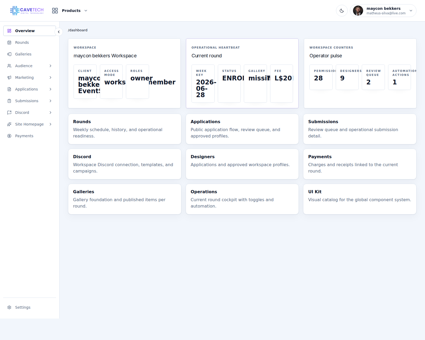Open the maycon bekkers account dropdown

(x=383, y=11)
